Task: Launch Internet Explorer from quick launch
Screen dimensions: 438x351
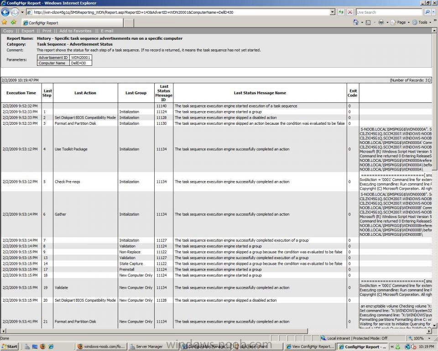Action: pyautogui.click(x=51, y=346)
